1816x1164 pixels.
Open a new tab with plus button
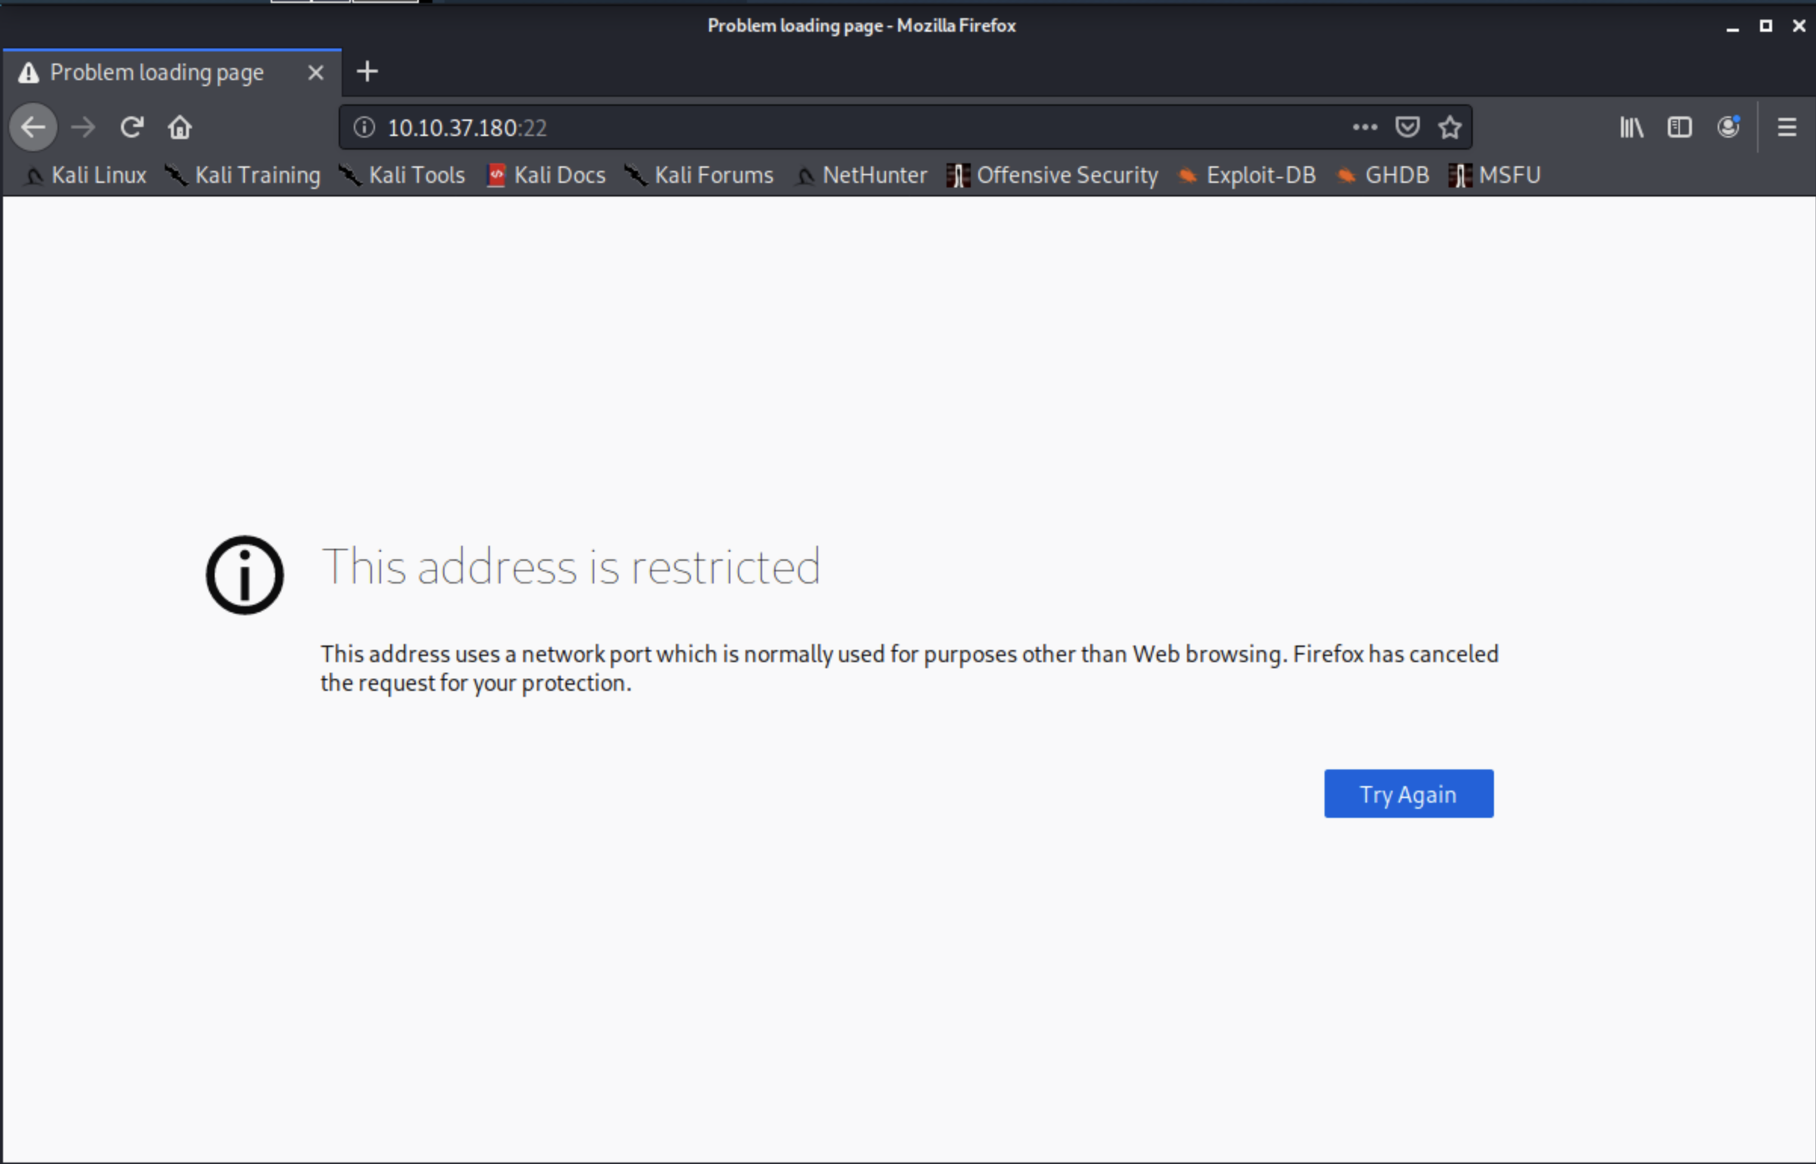click(367, 72)
